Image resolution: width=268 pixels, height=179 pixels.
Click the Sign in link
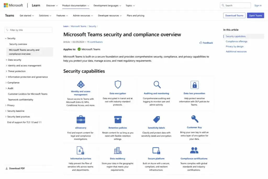[x=258, y=6]
